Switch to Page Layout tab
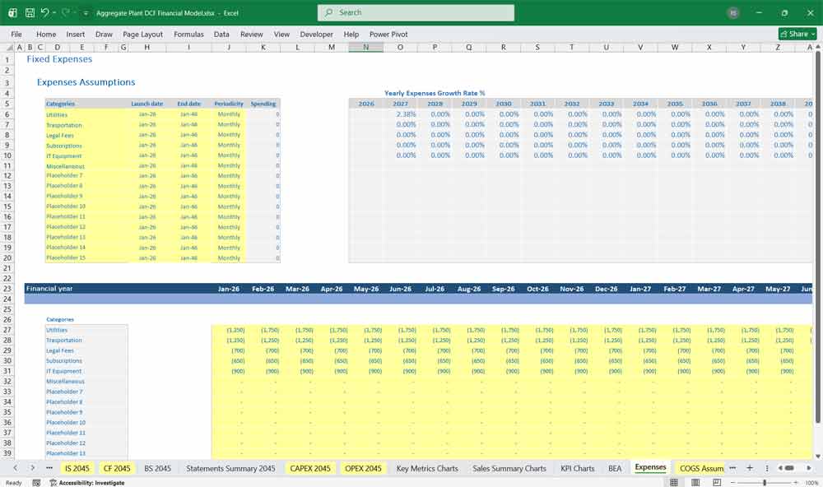Viewport: 823px width, 487px height. pos(142,34)
